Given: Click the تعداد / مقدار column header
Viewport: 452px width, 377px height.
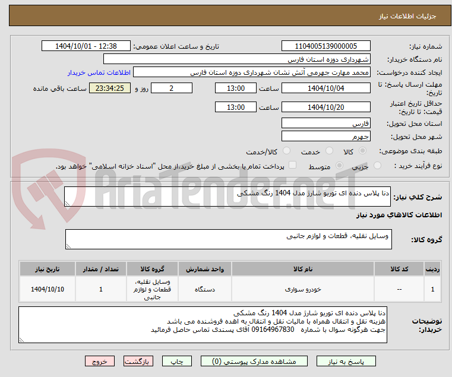Looking at the screenshot, I should (100, 269).
